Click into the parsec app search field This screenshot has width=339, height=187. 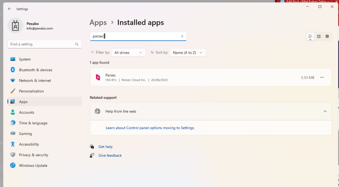tap(138, 36)
